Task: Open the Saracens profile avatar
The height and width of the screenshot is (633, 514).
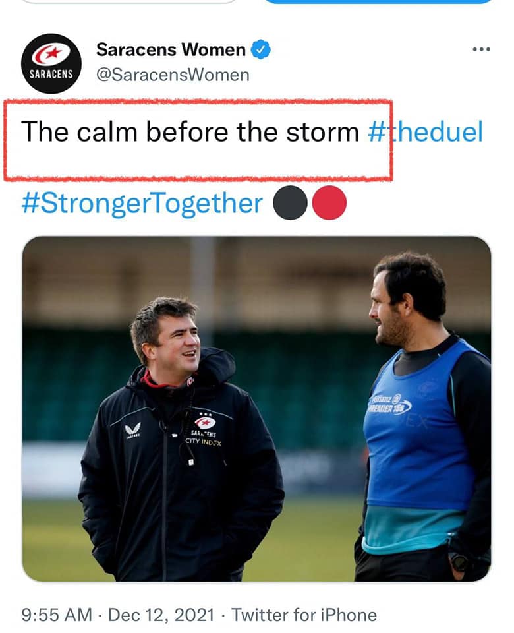Action: tap(51, 63)
